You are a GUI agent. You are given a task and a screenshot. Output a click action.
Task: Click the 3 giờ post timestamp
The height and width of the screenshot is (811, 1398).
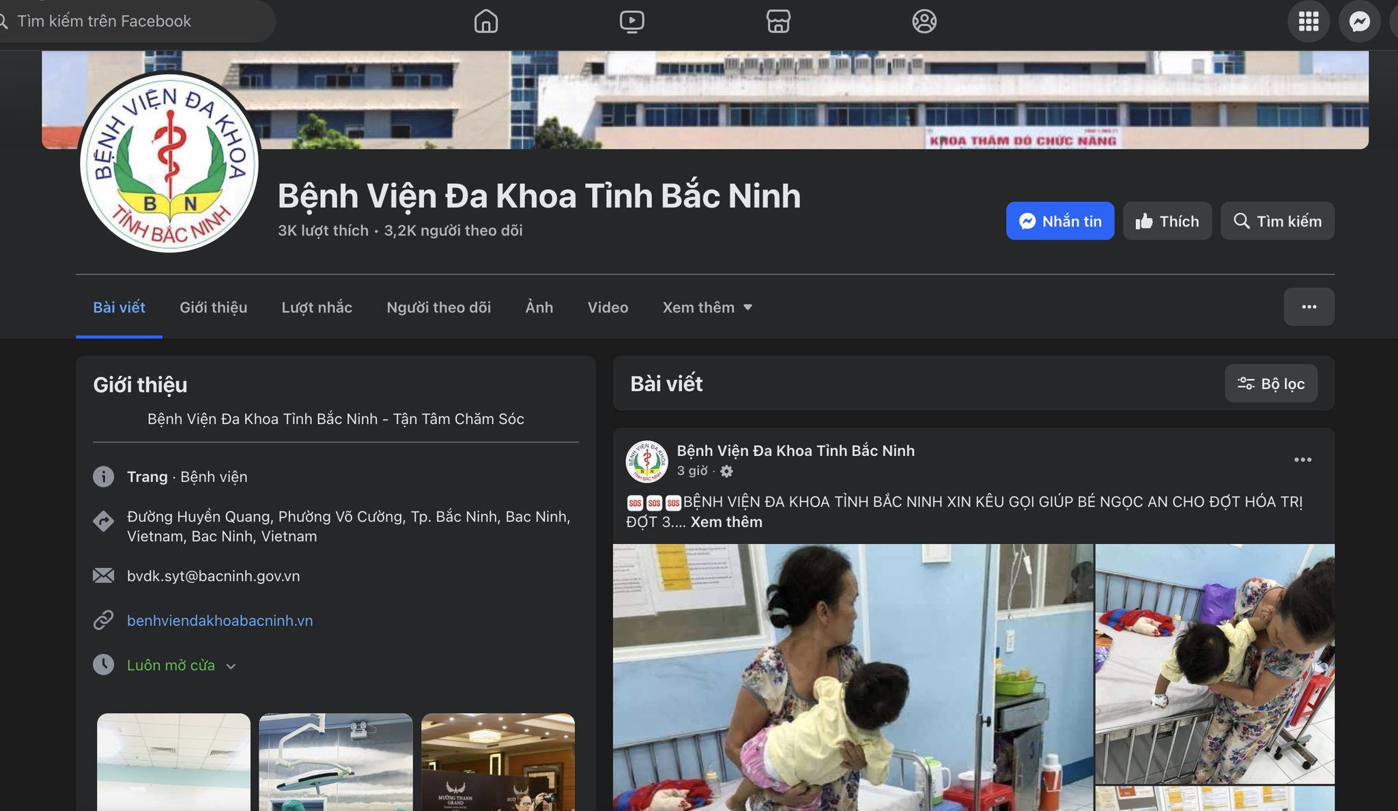click(692, 471)
